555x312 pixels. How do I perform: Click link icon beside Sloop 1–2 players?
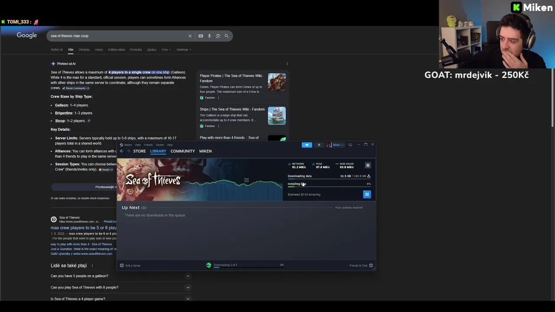point(89,121)
